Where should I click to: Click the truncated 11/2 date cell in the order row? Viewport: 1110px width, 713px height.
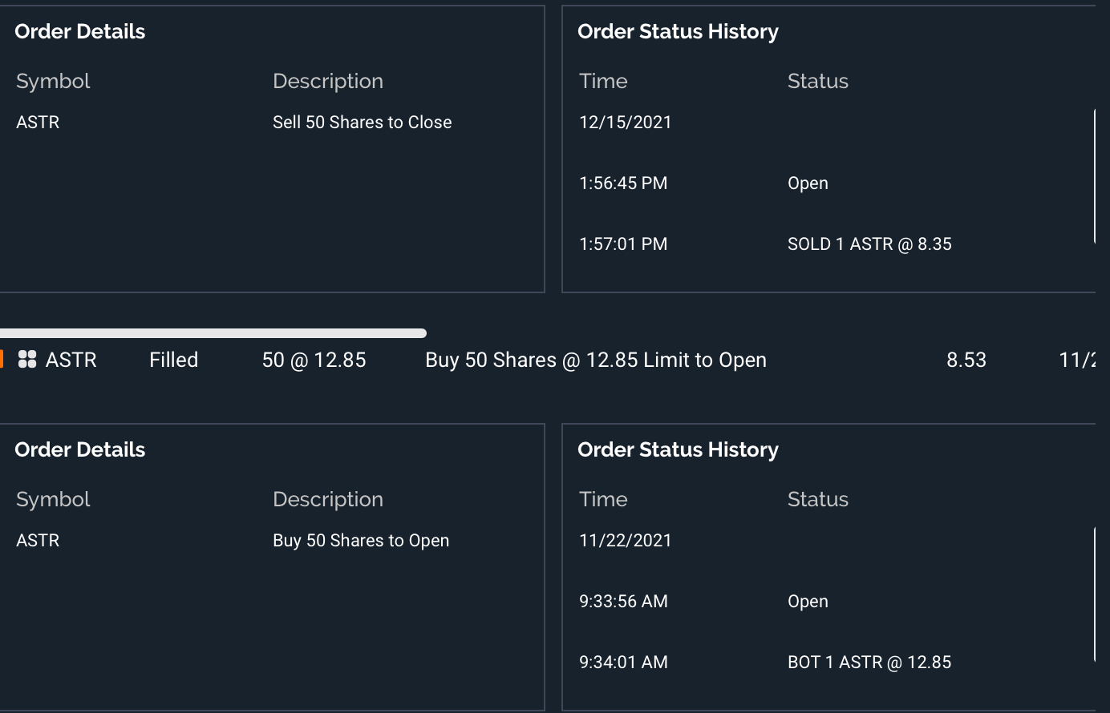(1077, 360)
